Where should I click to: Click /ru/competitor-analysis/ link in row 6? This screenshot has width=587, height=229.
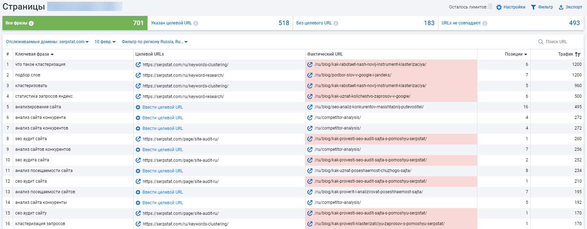[338, 118]
